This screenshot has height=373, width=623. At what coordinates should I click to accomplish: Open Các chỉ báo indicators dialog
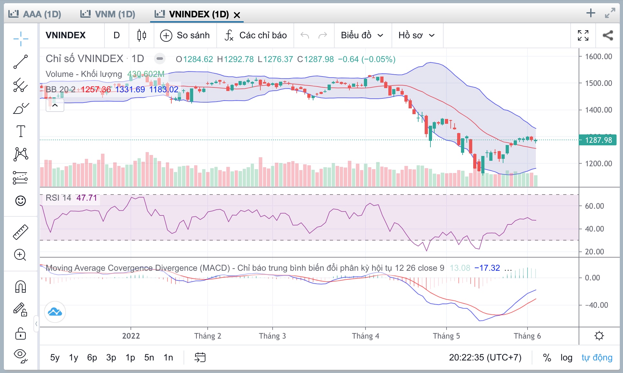pos(256,35)
